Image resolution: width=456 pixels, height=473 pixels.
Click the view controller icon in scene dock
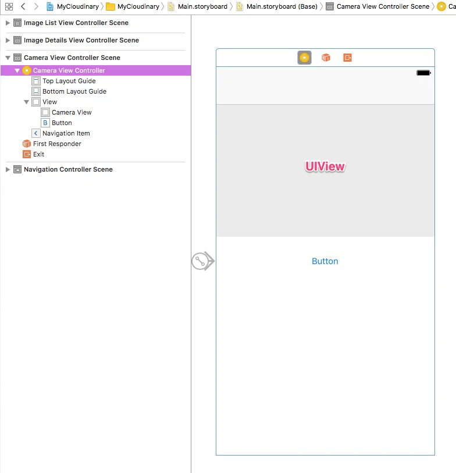[304, 58]
